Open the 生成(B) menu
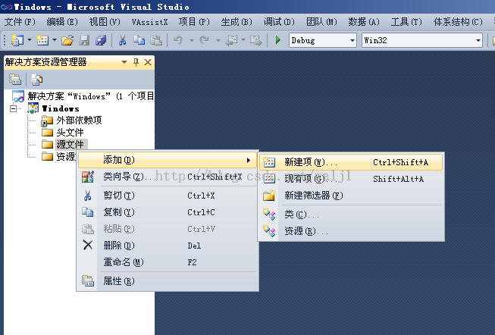495x335 pixels. [237, 22]
